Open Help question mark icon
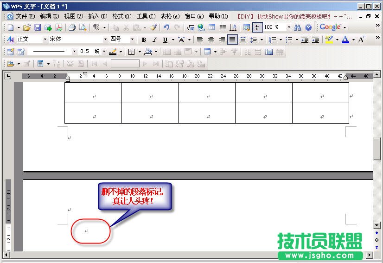 308,27
